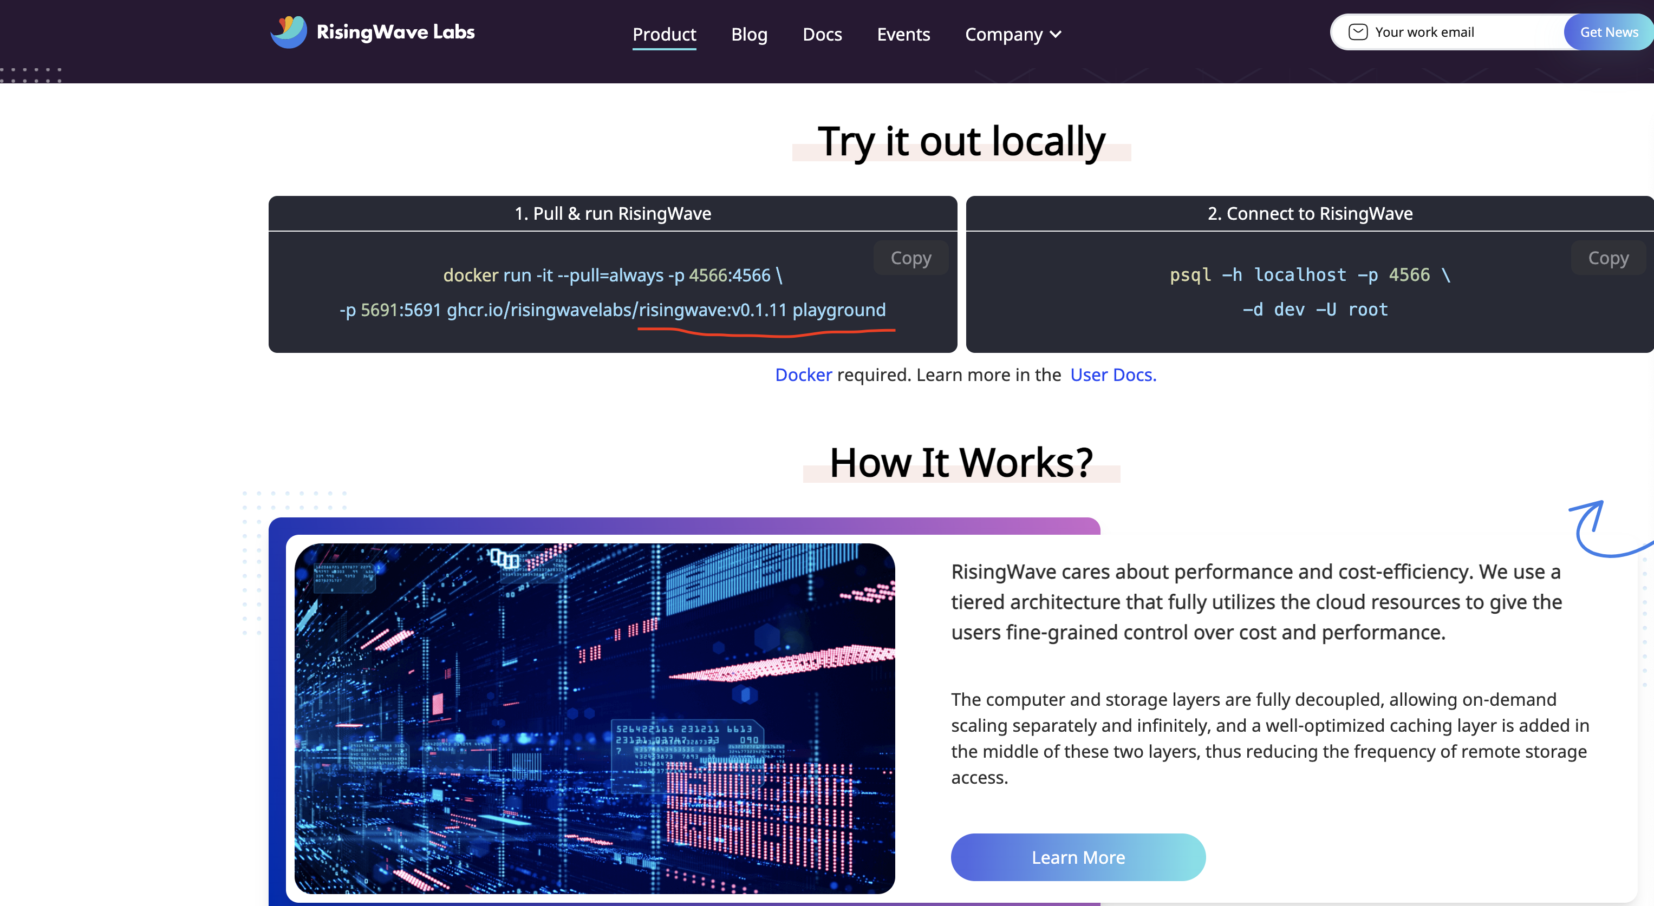Open the Company dropdown menu
The image size is (1654, 906).
[1004, 34]
